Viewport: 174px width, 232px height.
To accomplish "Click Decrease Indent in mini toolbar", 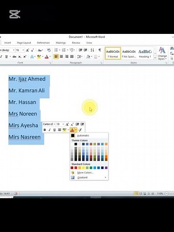I will pyautogui.click(x=77, y=124).
